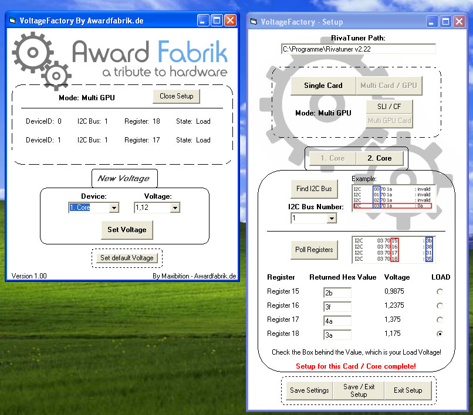
Task: Minimize the VoltageFactory By Awardfabrik.de window
Action: [203, 21]
